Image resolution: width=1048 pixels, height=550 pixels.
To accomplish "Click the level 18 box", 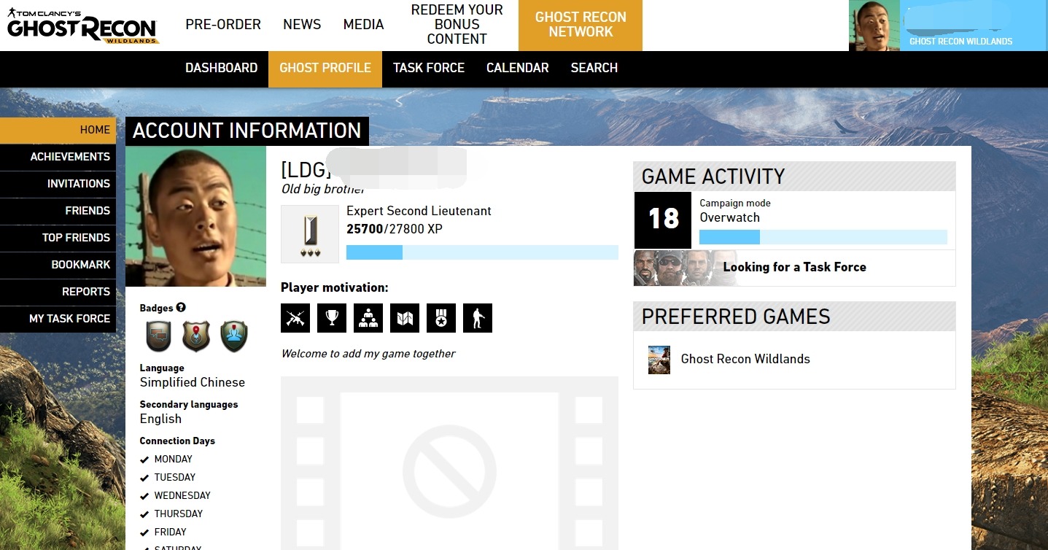I will (663, 220).
